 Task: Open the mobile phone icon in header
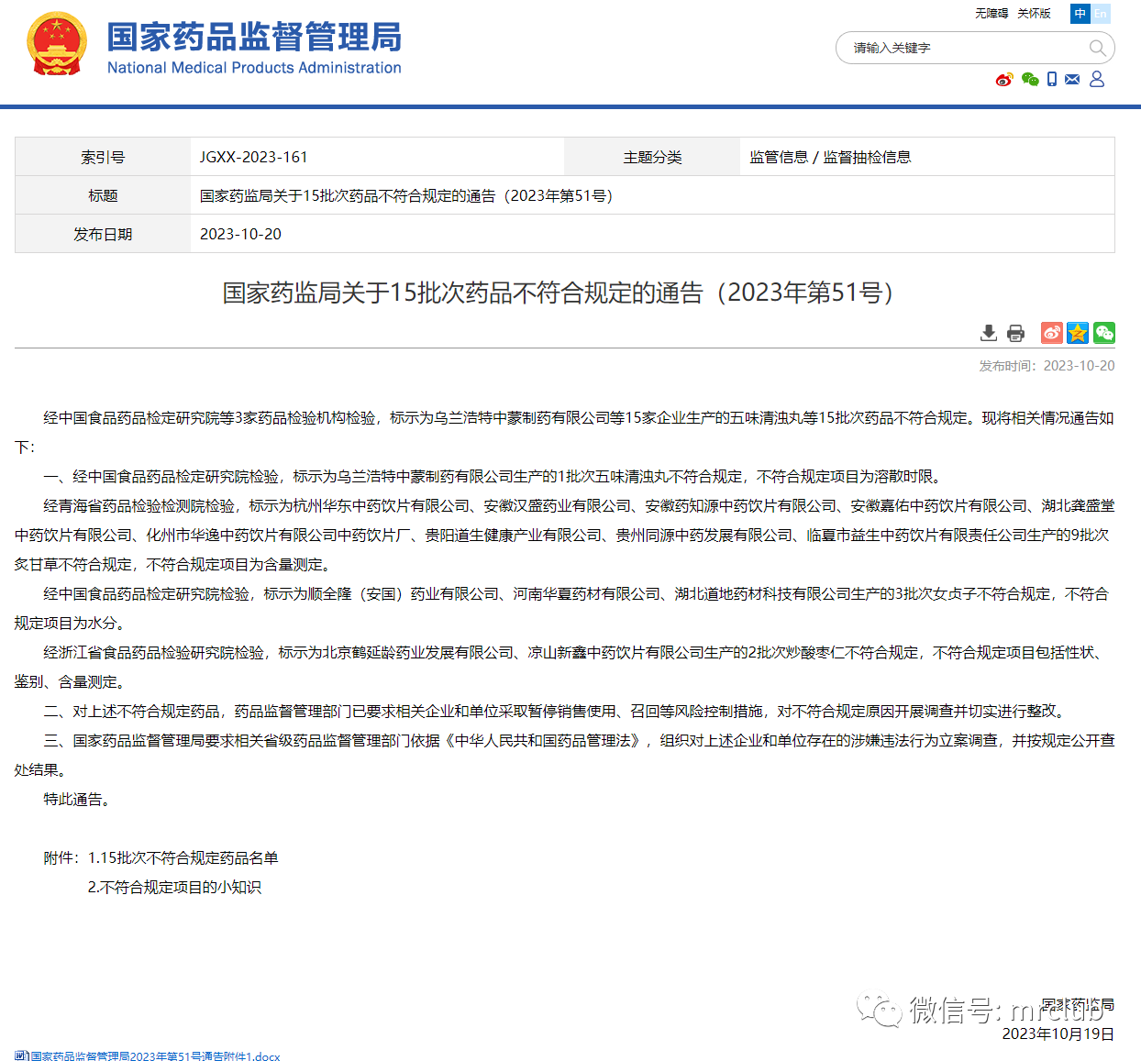click(1052, 80)
